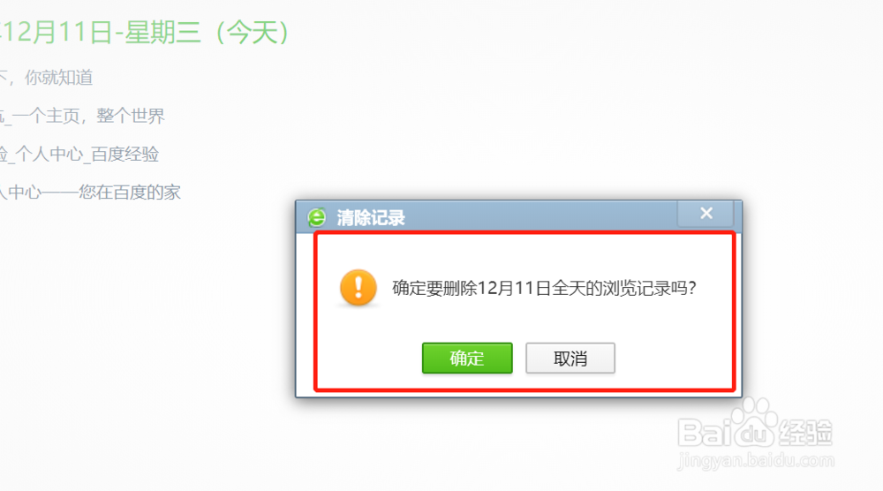Close the 清除记录 dialog with X

tap(706, 214)
